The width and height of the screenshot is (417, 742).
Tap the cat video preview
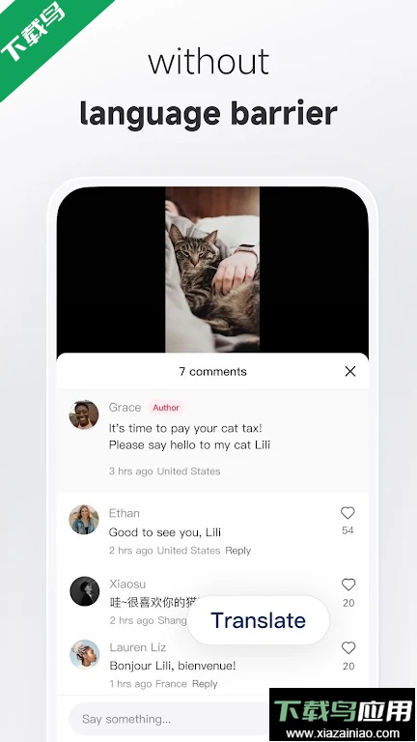[x=212, y=270]
